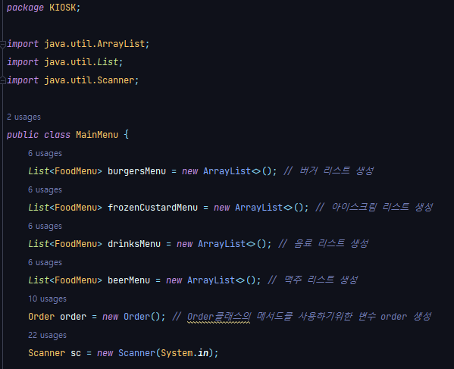The height and width of the screenshot is (369, 454).
Task: Click the beerMenu variable name
Action: 129,280
